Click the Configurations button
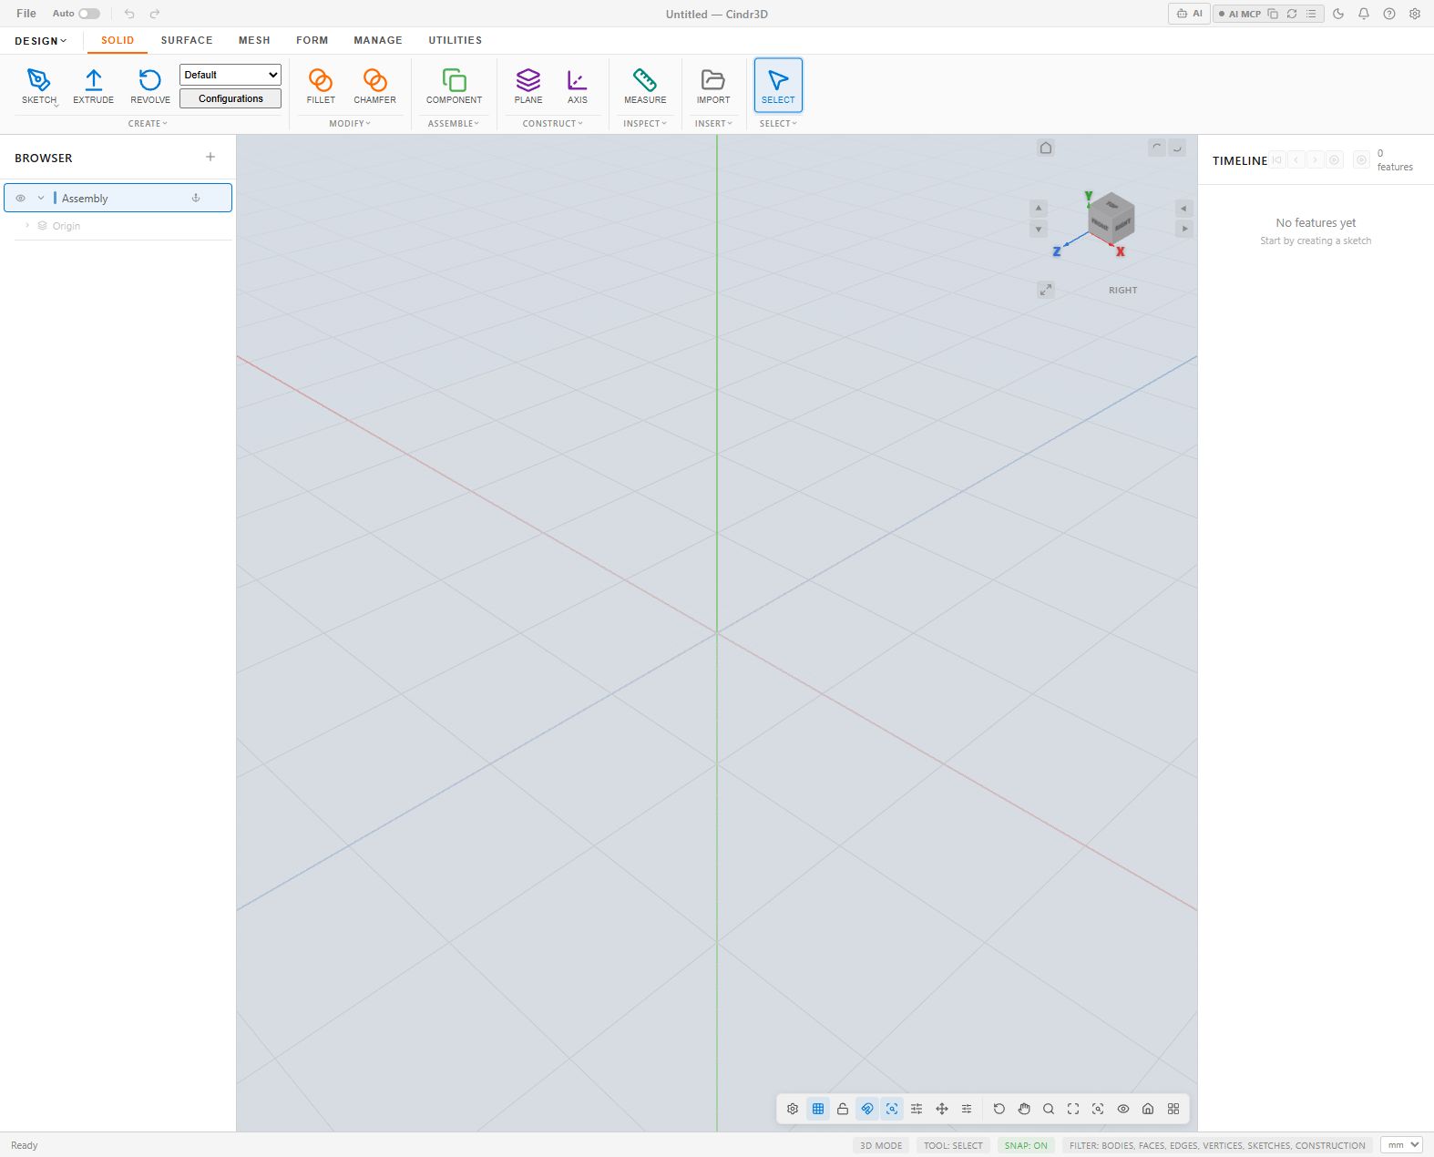 pyautogui.click(x=230, y=98)
